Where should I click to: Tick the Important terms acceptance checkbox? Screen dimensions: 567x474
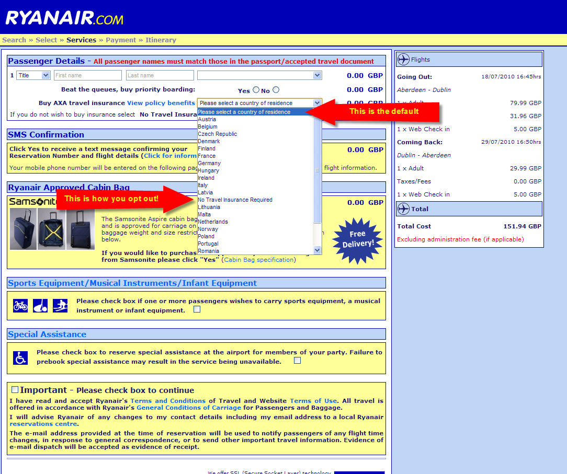[x=15, y=389]
